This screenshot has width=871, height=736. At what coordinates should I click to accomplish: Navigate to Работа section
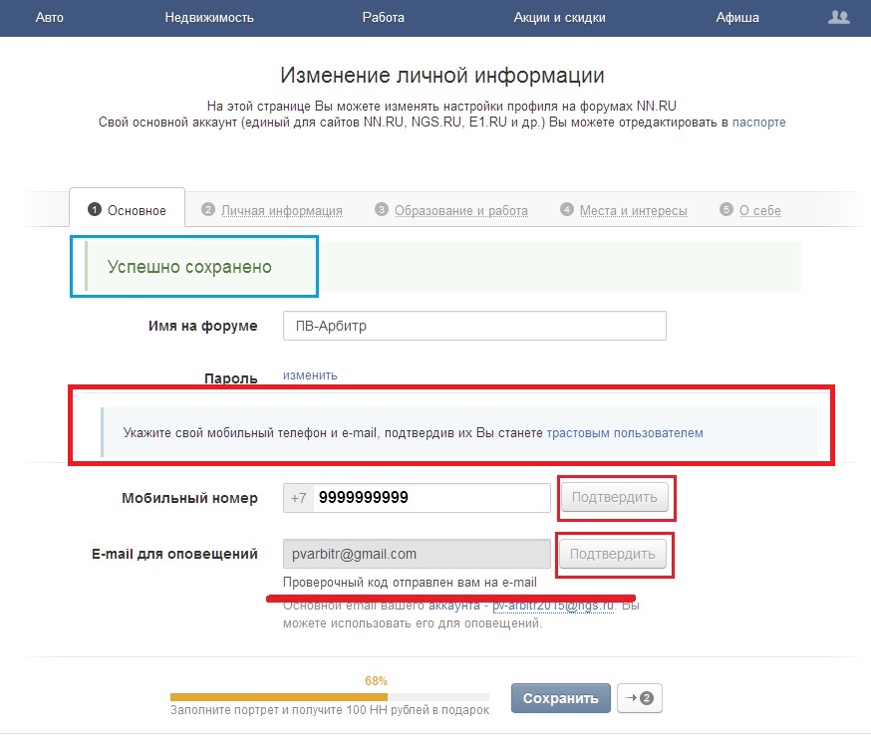[384, 17]
